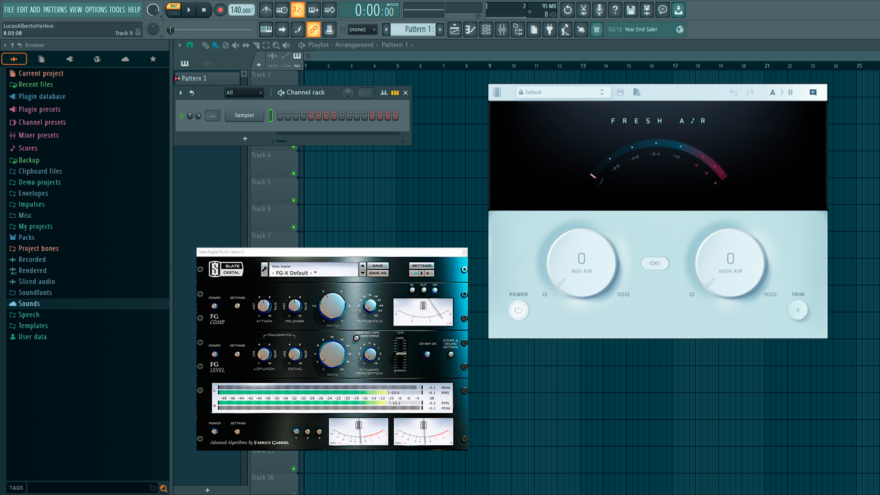Toggle the countdown before recording icon

(x=297, y=10)
